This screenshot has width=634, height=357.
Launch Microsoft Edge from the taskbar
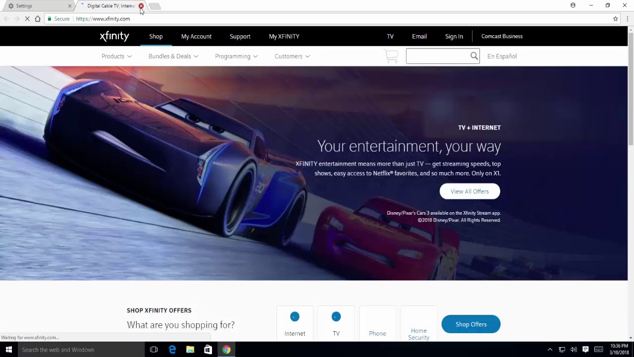(x=172, y=350)
